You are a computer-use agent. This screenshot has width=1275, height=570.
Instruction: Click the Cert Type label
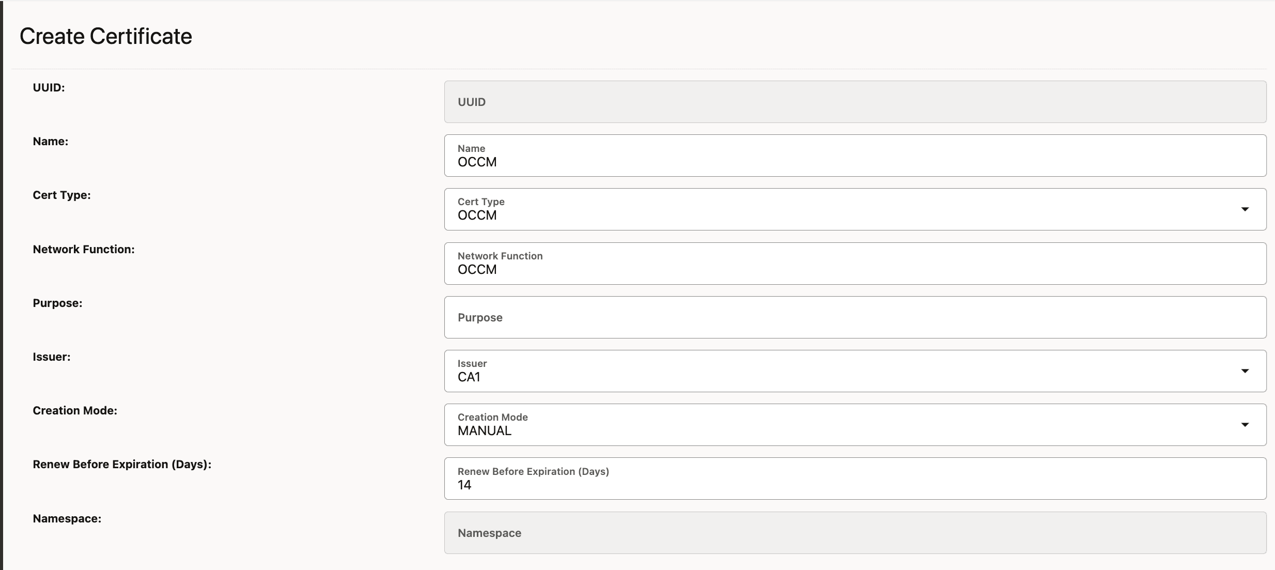61,195
